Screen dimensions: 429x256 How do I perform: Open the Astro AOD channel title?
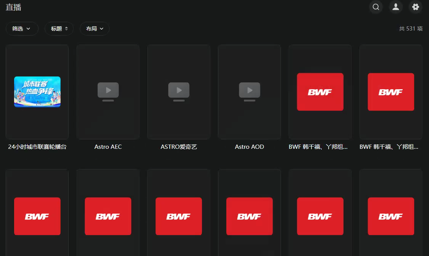[x=250, y=147]
